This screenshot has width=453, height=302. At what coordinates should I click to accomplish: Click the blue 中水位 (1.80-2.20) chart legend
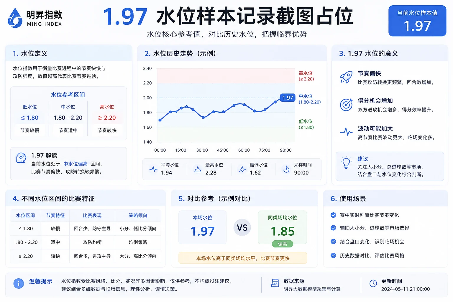pyautogui.click(x=310, y=99)
